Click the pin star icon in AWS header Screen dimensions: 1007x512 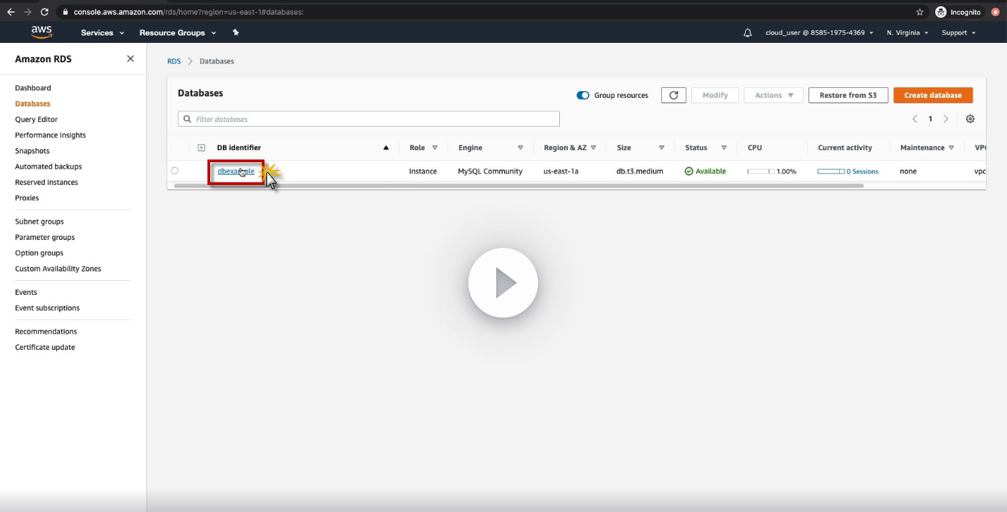[236, 32]
